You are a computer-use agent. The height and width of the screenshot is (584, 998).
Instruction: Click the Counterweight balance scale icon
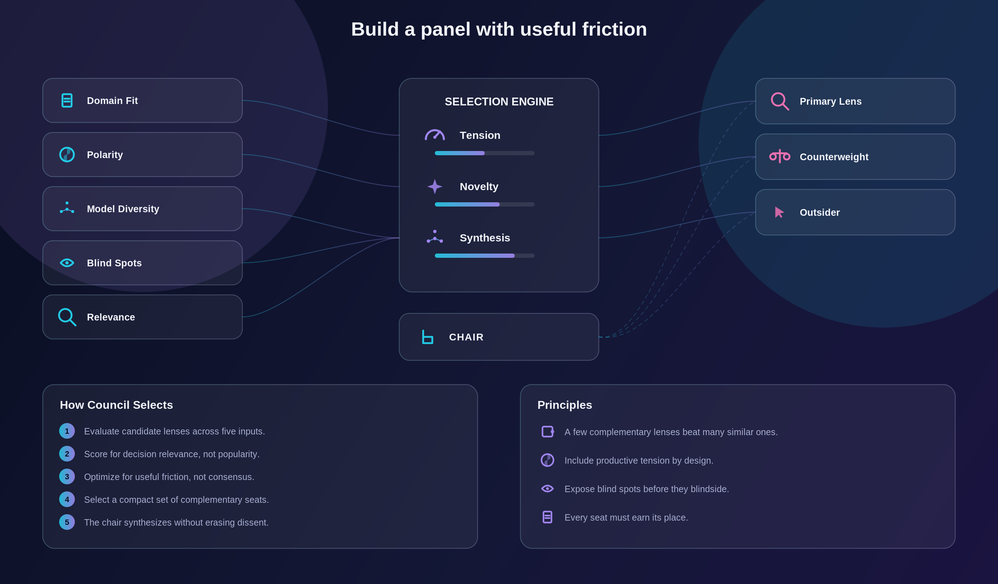tap(780, 156)
